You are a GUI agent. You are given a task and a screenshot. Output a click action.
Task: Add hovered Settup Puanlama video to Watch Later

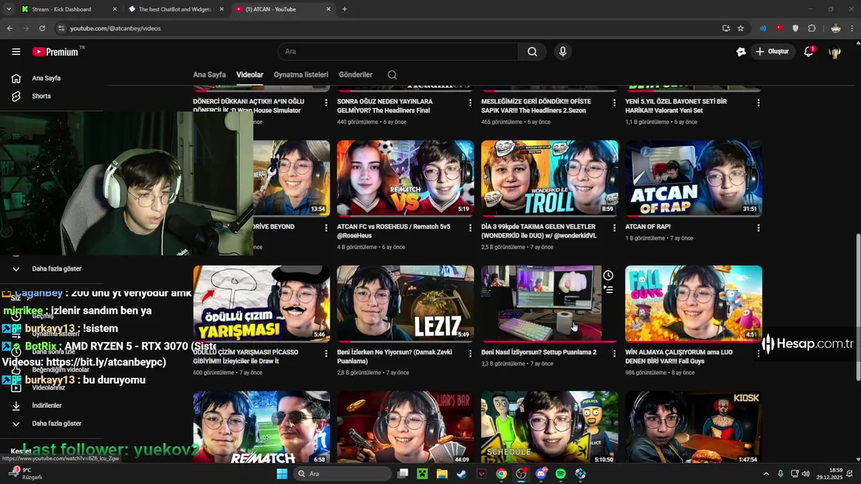(608, 276)
